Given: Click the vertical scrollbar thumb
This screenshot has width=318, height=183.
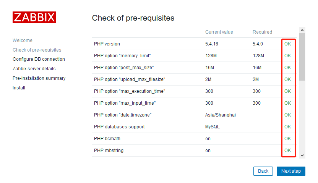Looking at the screenshot, I should click(302, 57).
